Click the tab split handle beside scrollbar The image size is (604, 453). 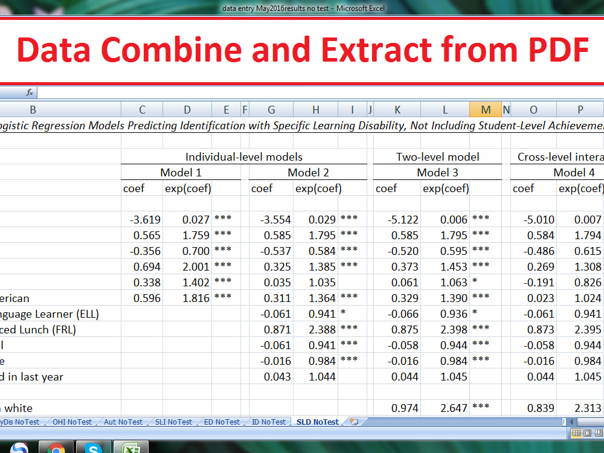tap(564, 422)
